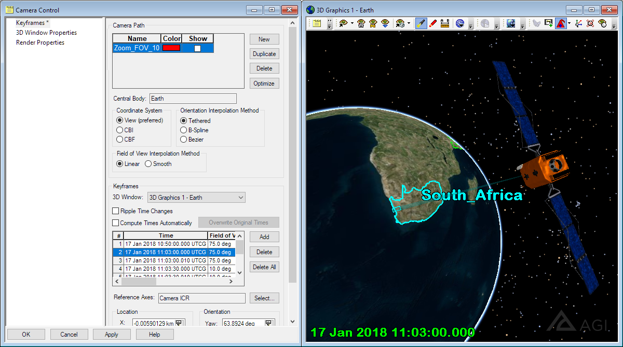Expand toolbar overflow after greyed globe icon
Screen dimensions: 623x347
[x=496, y=24]
